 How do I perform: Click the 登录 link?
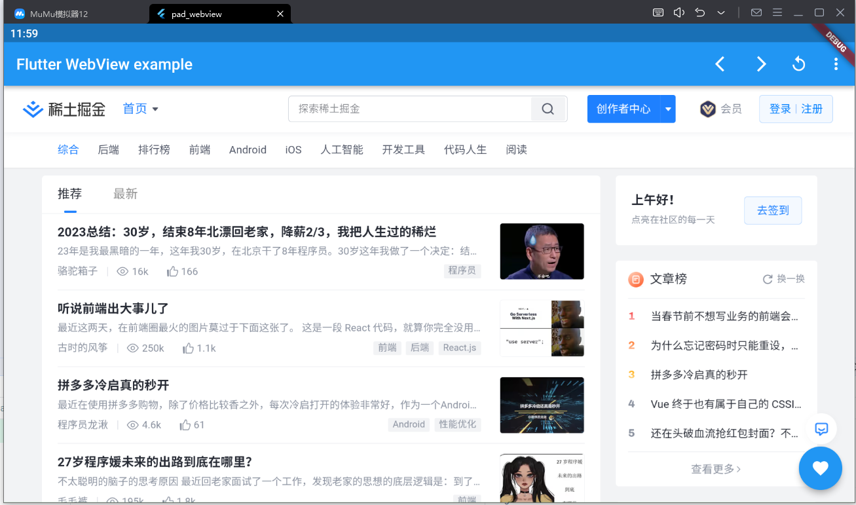click(780, 109)
